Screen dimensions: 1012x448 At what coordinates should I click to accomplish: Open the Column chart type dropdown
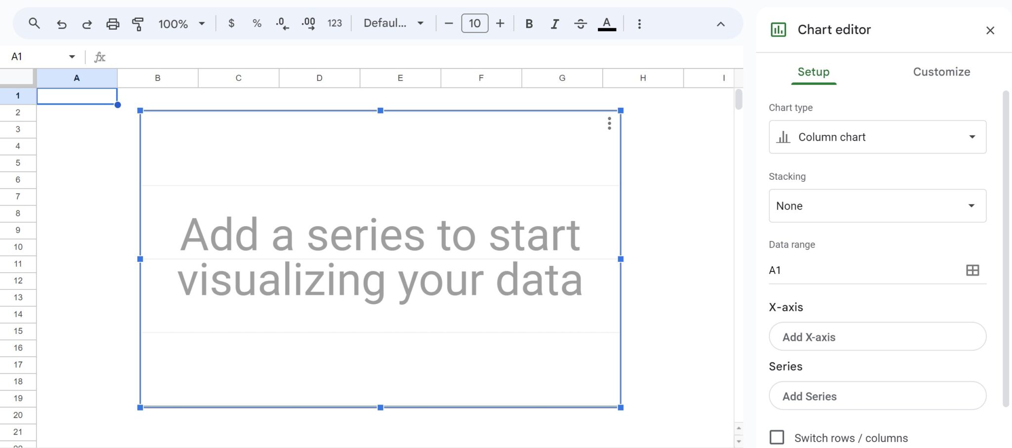point(877,137)
